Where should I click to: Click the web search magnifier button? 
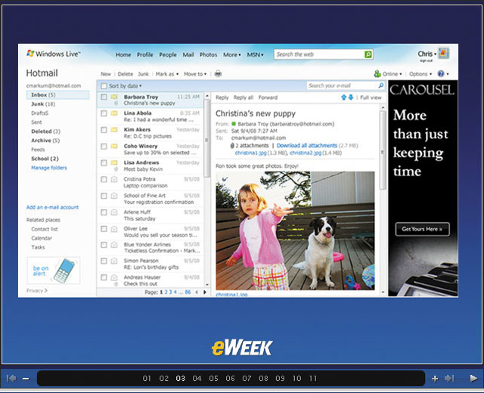368,55
